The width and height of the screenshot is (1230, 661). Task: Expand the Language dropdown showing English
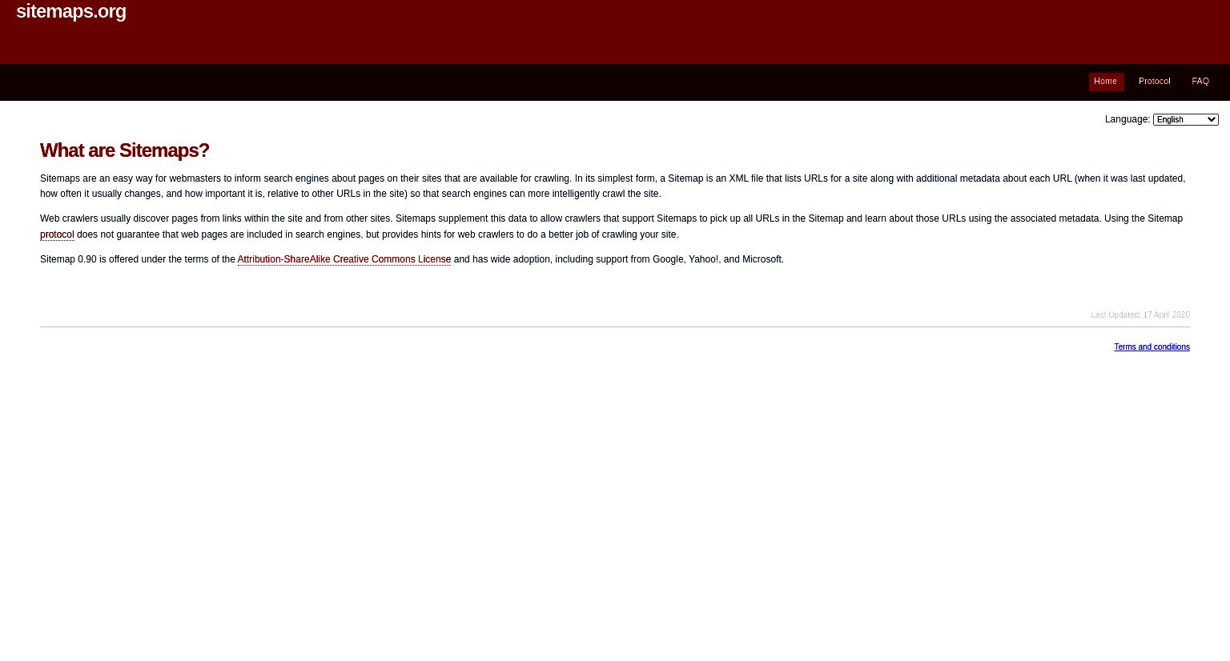coord(1185,119)
